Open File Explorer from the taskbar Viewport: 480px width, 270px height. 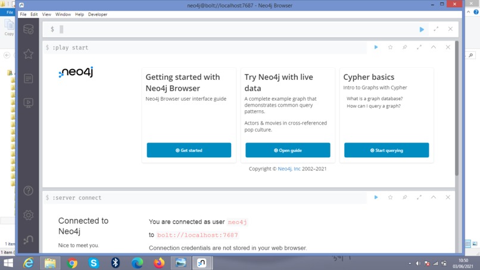50,263
